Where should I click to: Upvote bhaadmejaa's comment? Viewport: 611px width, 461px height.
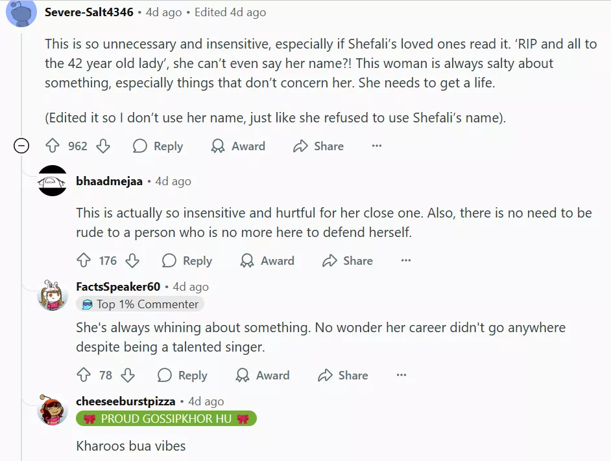[x=84, y=261]
